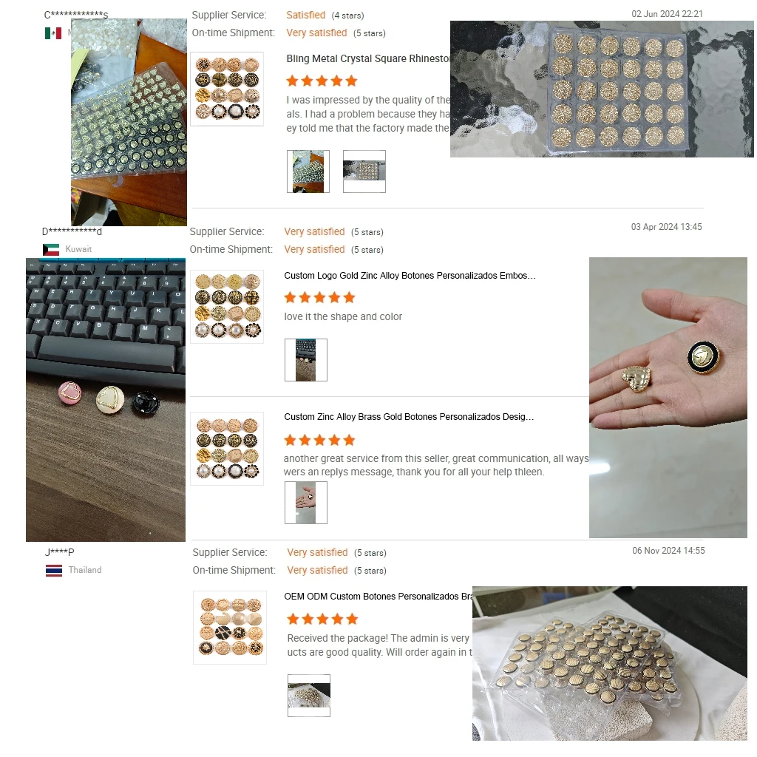This screenshot has height=757, width=757.
Task: Open Custom Zinc Alloy Brass Gold Botones link
Action: tap(409, 417)
